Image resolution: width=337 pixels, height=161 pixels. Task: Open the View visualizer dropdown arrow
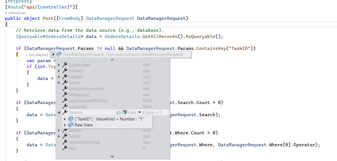[140, 113]
